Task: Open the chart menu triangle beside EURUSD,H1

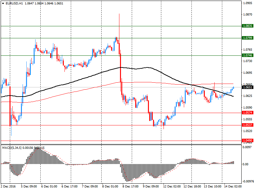Action: [x=3, y=3]
